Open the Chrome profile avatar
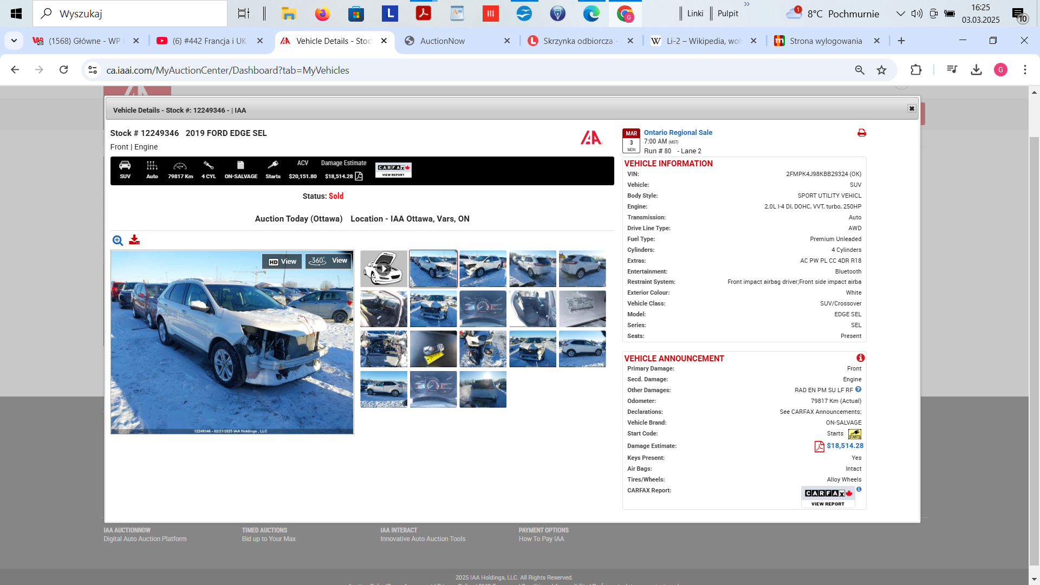This screenshot has width=1040, height=585. pos(1000,70)
